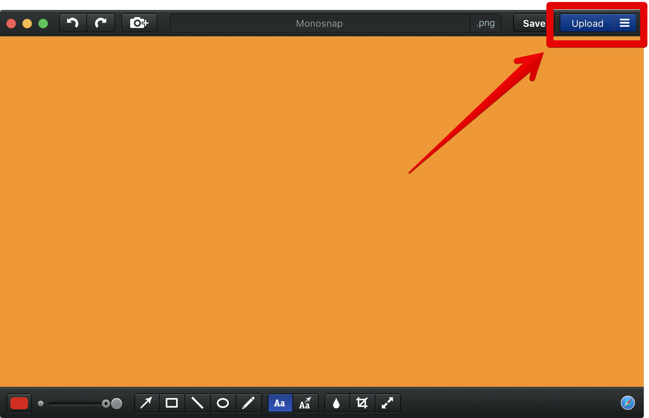
Task: Activate the Blur droplet tool
Action: [x=336, y=403]
